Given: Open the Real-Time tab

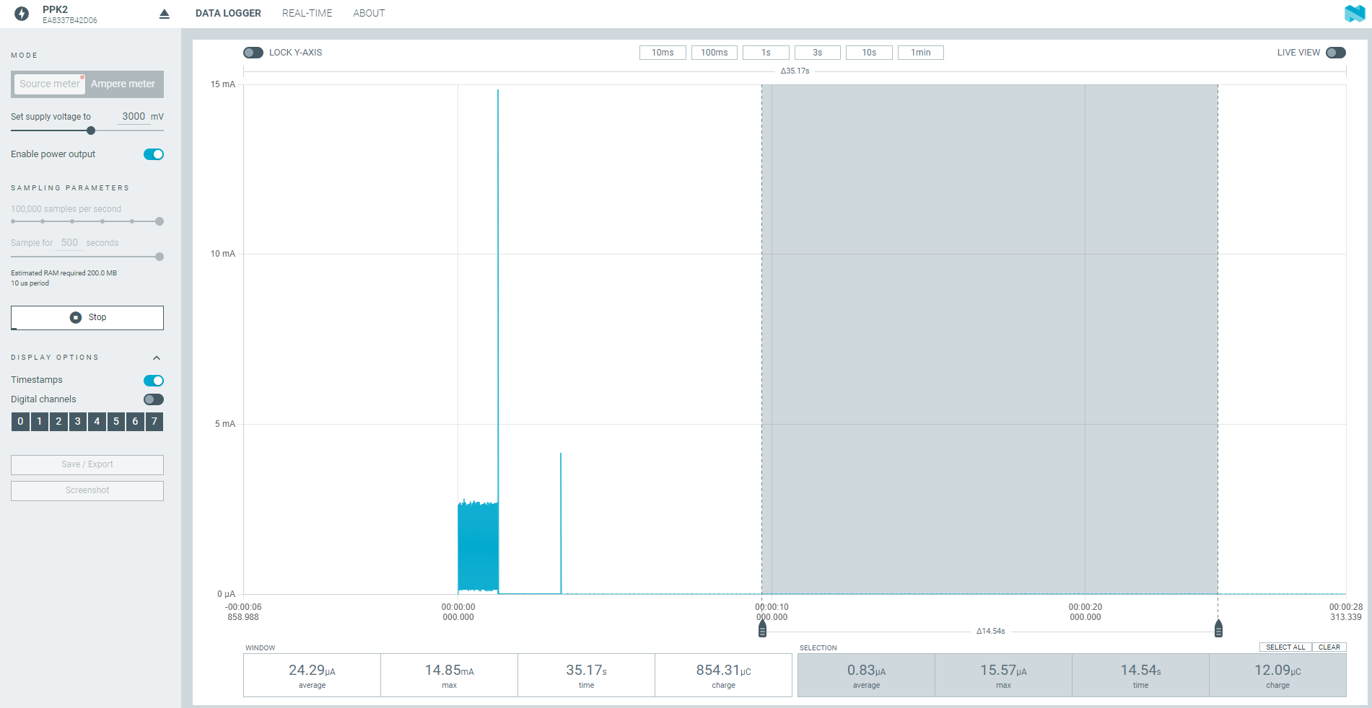Looking at the screenshot, I should point(307,13).
